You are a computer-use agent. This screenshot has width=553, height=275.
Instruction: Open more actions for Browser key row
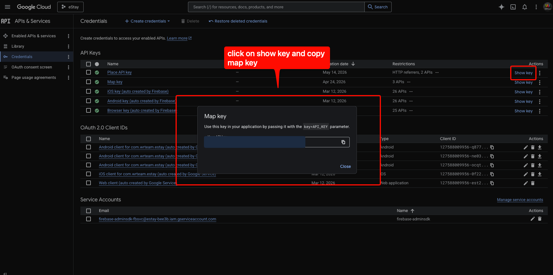(x=540, y=111)
